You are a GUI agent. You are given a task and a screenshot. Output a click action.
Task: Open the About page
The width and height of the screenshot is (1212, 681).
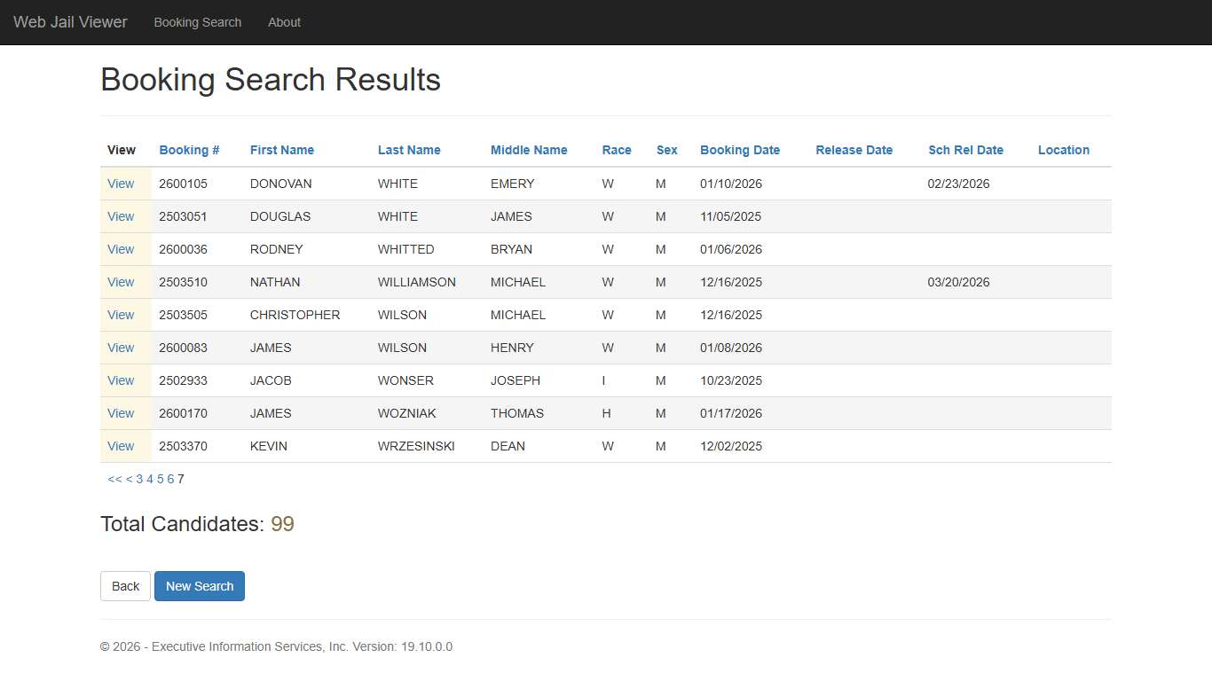[284, 22]
